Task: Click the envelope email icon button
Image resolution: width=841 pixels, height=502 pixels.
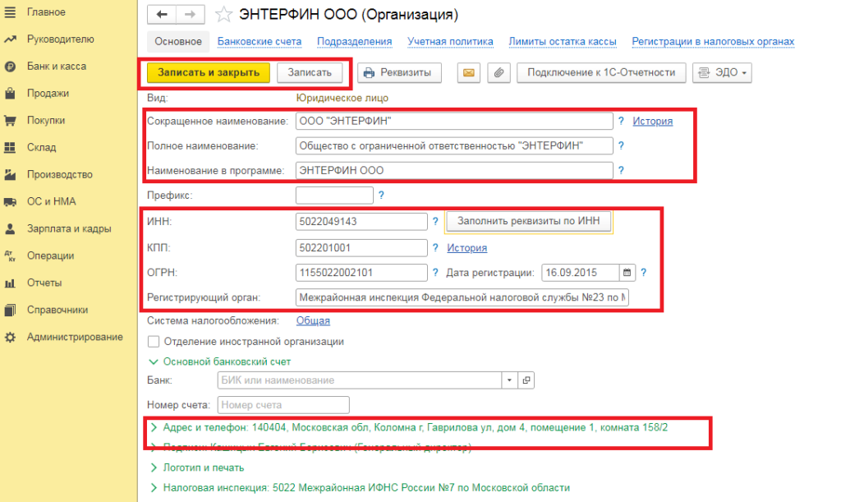Action: pos(469,72)
